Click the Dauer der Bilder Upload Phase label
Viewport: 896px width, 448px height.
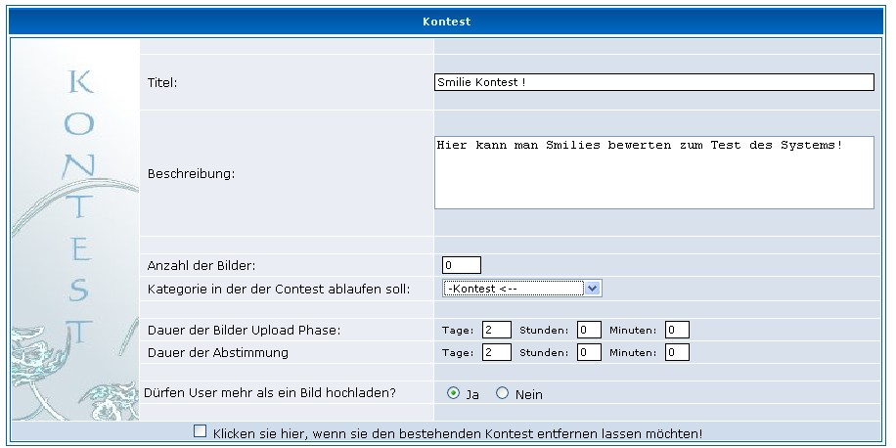click(x=243, y=330)
